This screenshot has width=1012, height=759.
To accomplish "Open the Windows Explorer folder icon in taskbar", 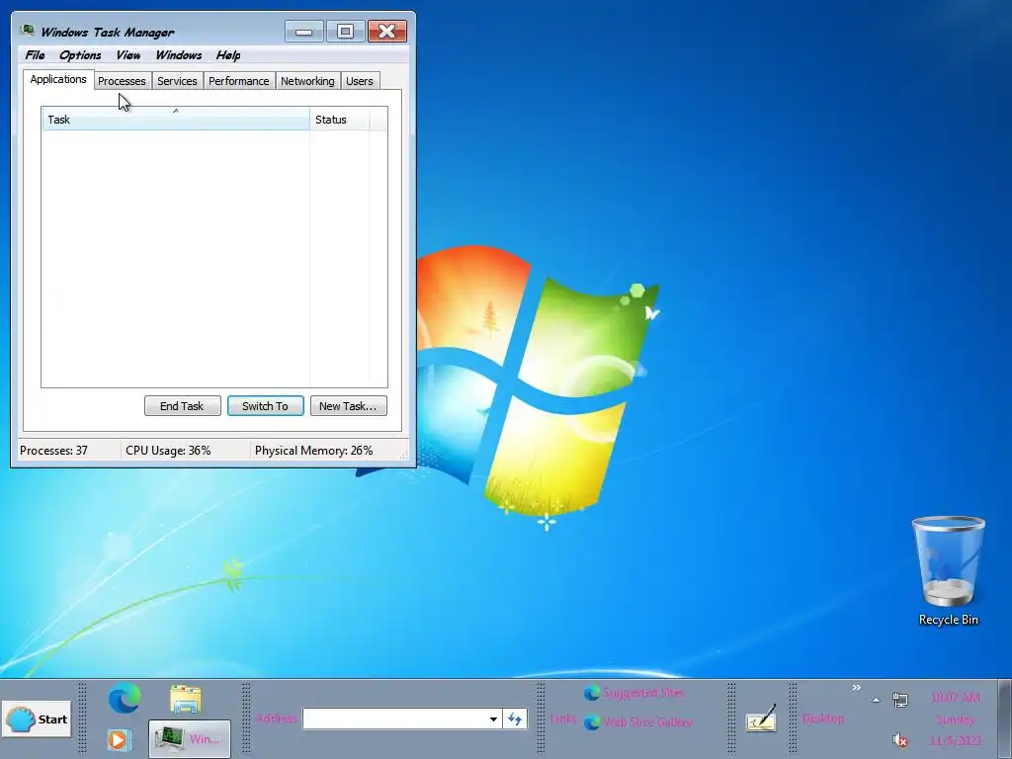I will point(186,700).
